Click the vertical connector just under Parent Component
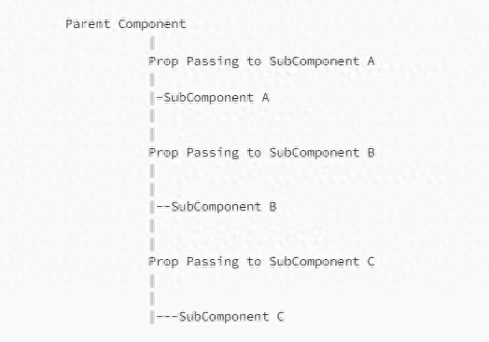 152,43
